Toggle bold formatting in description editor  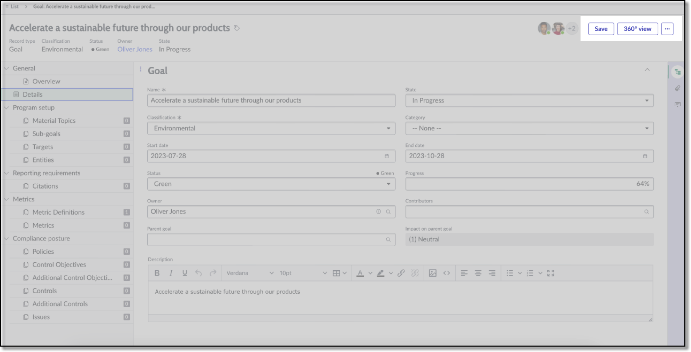pyautogui.click(x=157, y=273)
